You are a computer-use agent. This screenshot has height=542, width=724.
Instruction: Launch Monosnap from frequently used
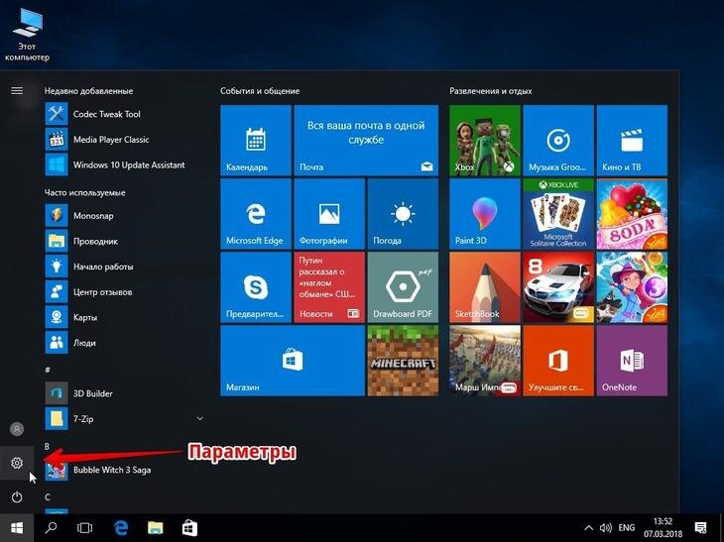click(124, 215)
